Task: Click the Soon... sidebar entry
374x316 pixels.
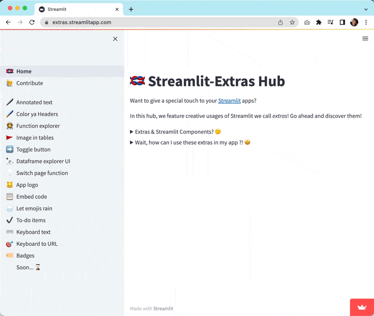Action: (x=62, y=267)
